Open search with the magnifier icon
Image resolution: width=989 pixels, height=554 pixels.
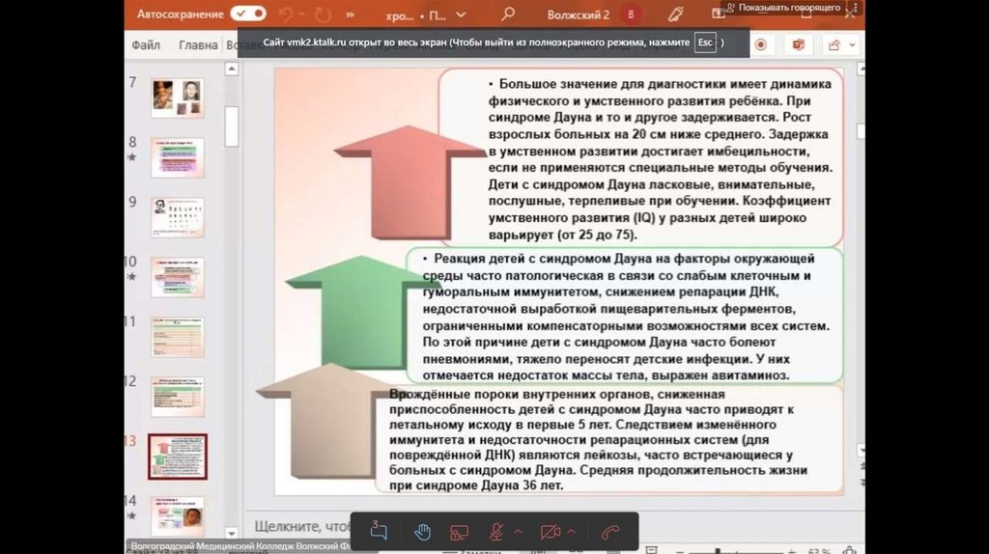click(508, 14)
